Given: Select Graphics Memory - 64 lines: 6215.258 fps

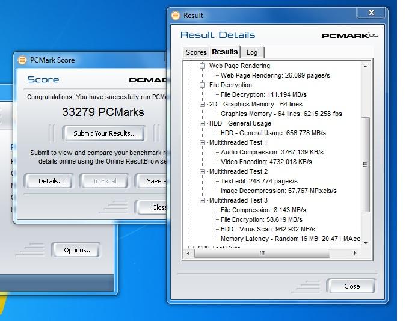Looking at the screenshot, I should pyautogui.click(x=281, y=114).
